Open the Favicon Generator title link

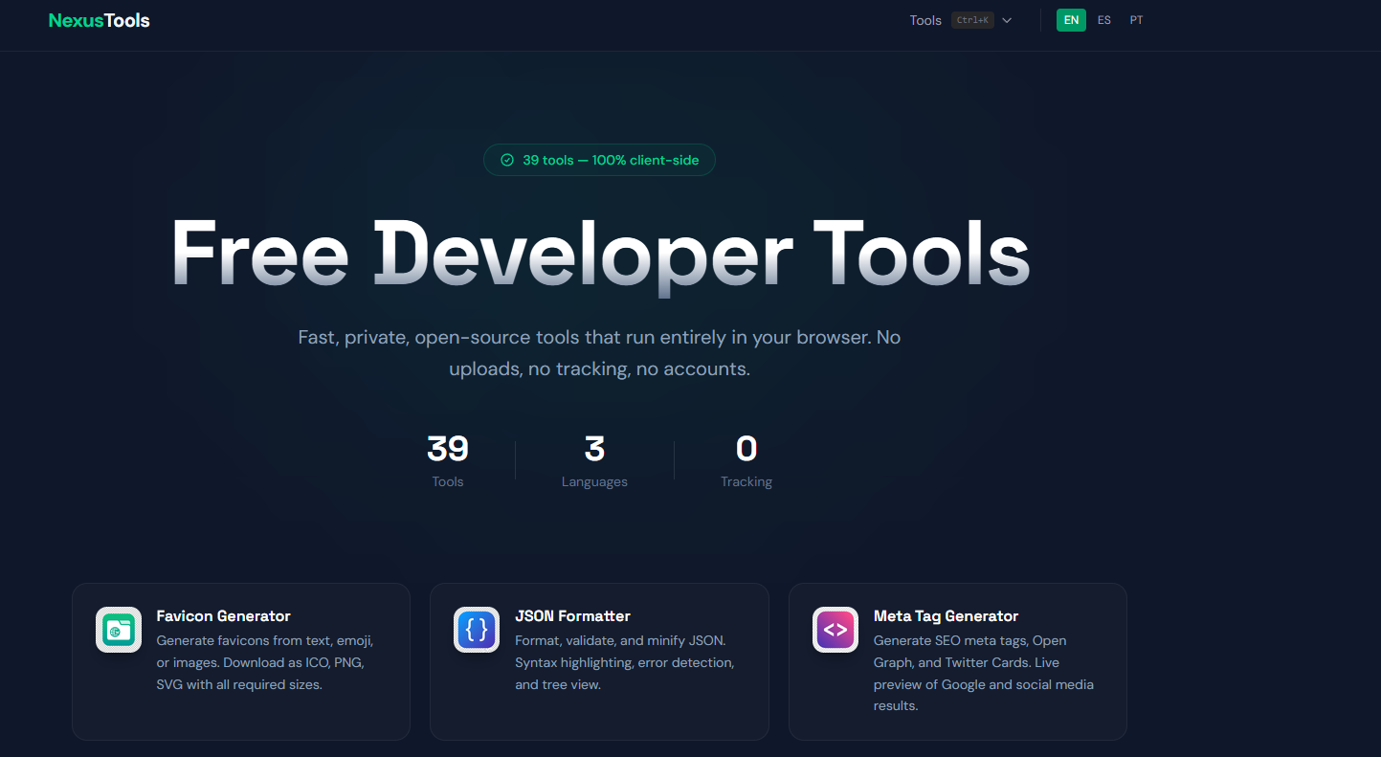(x=223, y=616)
